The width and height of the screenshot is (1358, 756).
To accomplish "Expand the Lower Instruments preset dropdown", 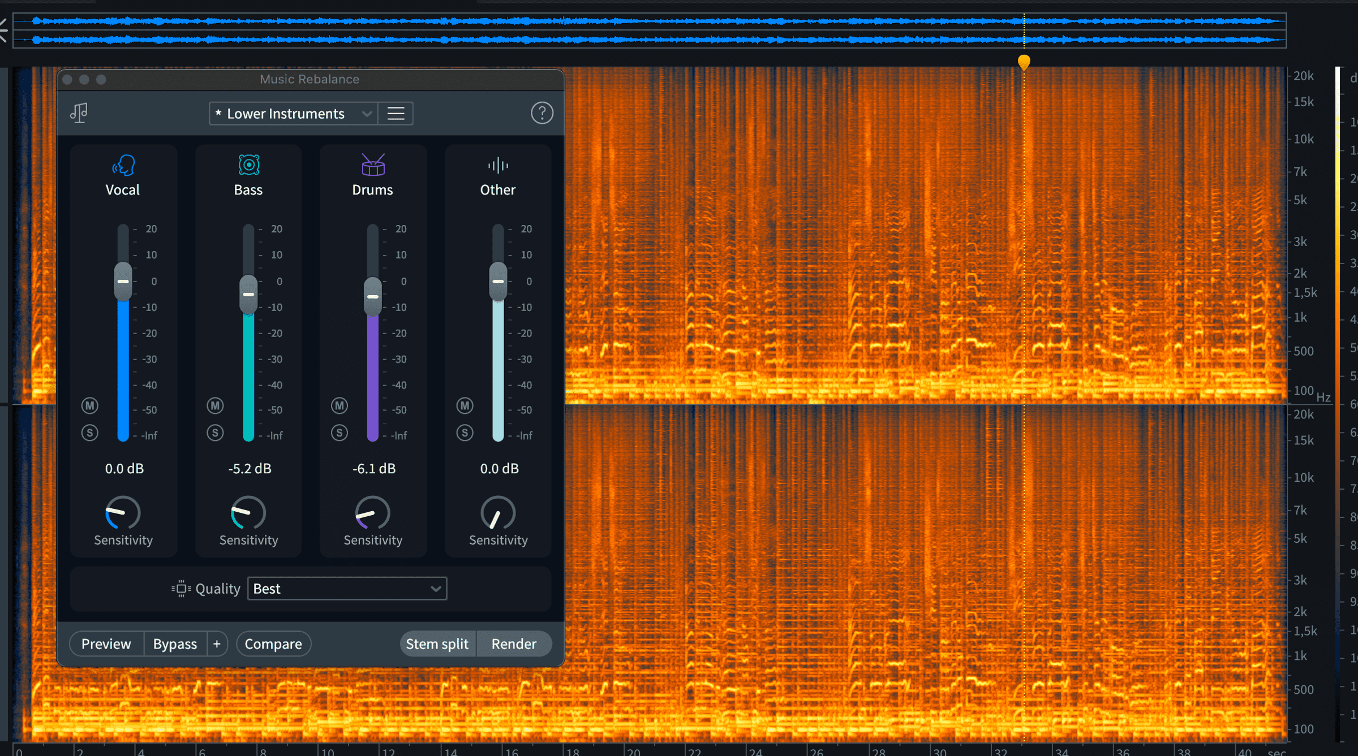I will click(x=293, y=114).
